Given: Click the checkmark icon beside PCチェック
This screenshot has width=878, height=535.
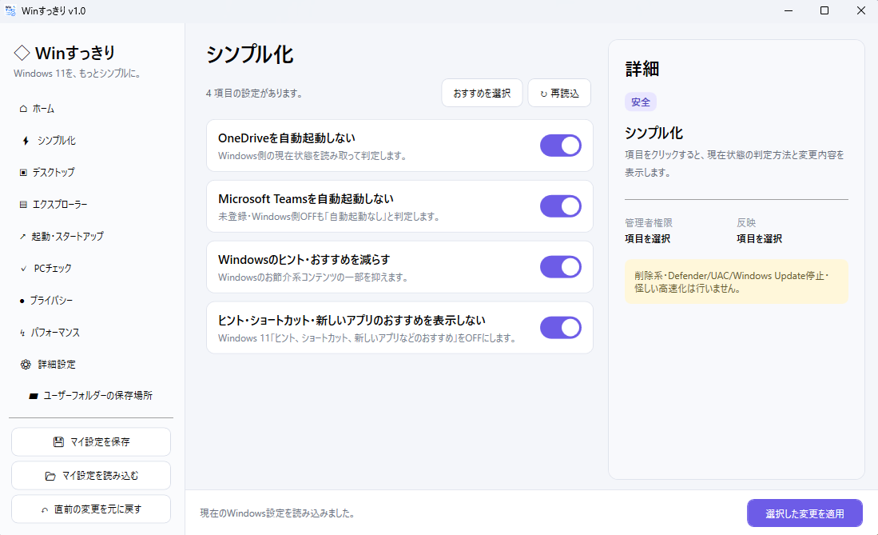Looking at the screenshot, I should [x=23, y=269].
